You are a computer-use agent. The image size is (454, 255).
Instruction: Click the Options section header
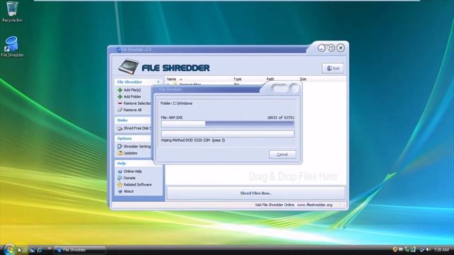coord(125,139)
